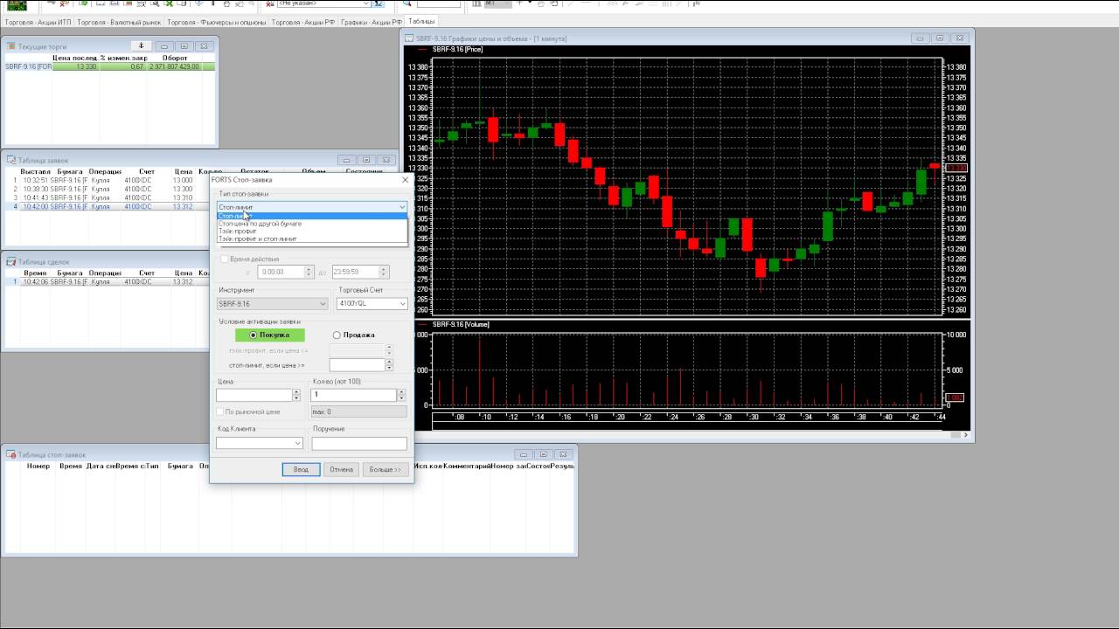Close the FORTS Стоп-заявка dialog
This screenshot has width=1119, height=629.
tap(405, 180)
